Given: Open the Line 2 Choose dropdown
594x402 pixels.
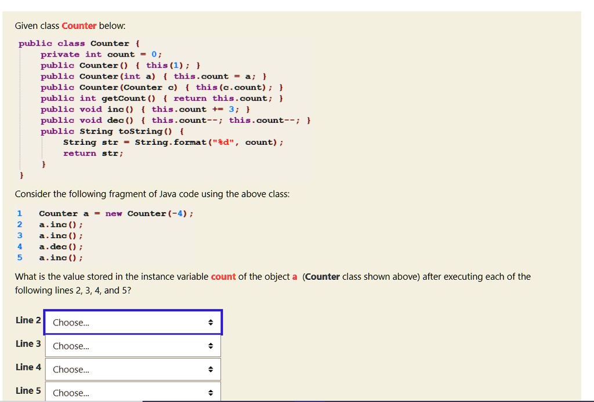Looking at the screenshot, I should 133,323.
